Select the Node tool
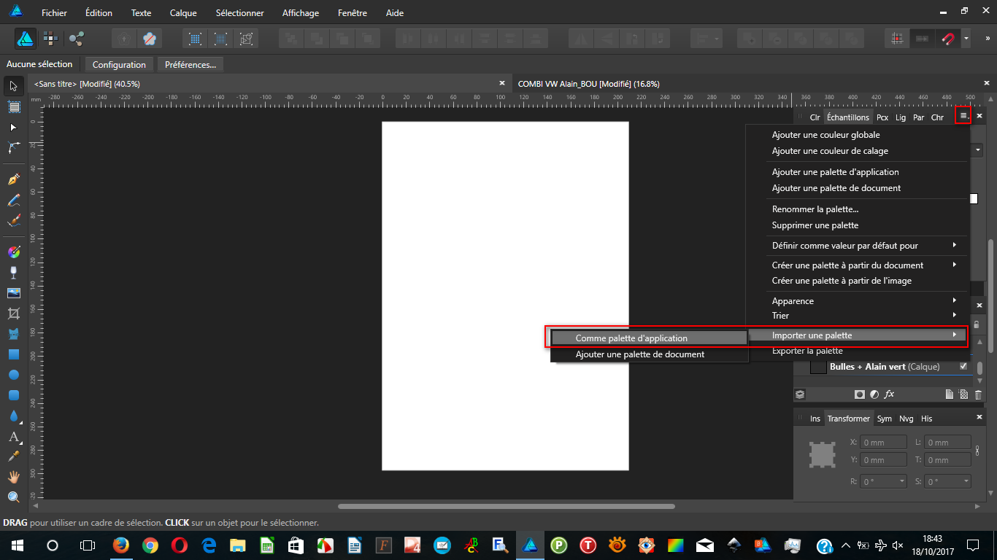 tap(13, 128)
